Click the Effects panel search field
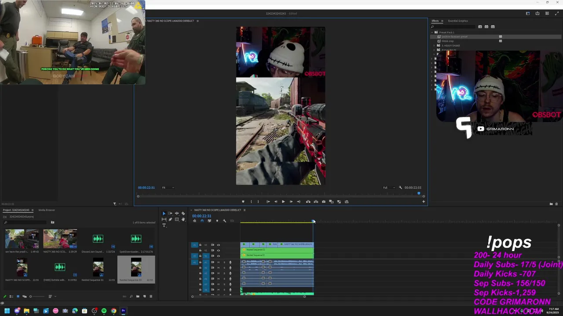This screenshot has width=563, height=316. tap(453, 26)
